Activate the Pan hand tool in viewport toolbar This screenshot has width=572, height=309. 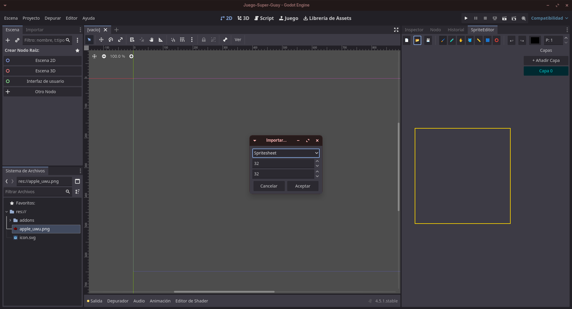click(x=151, y=40)
